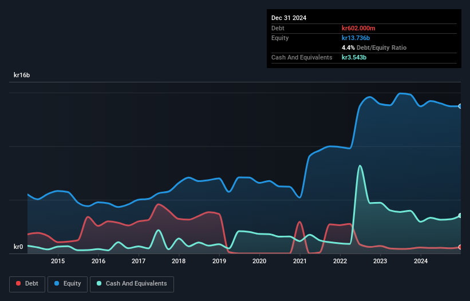Click the kr13.736b equity value
This screenshot has height=301, width=470.
356,38
